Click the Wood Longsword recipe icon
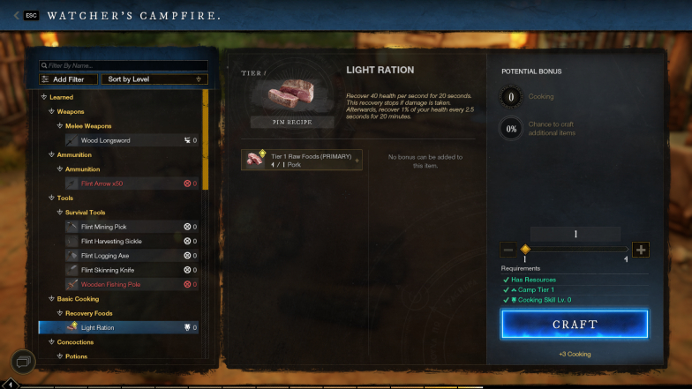 71,140
